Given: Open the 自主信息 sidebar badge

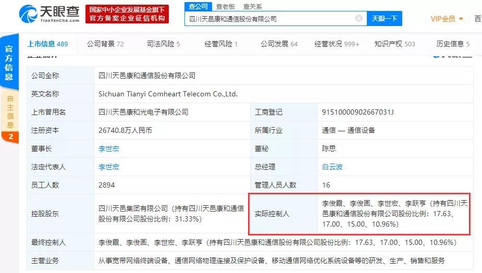Looking at the screenshot, I should point(10,117).
